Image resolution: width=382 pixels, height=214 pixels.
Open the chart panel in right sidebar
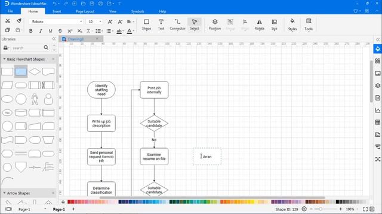coord(378,110)
